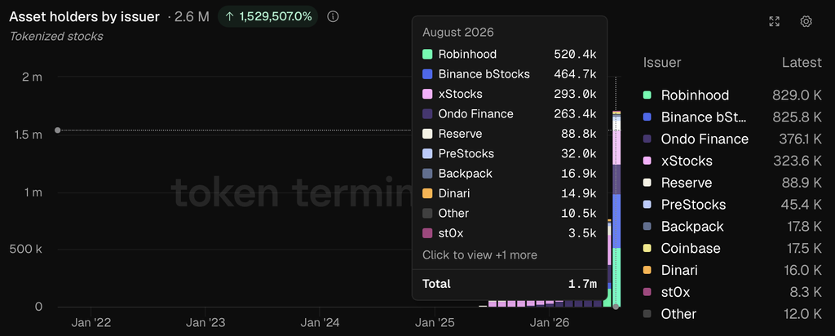Click the tooltip Binance bStocks 464.7k row
This screenshot has height=336, width=835.
[509, 74]
